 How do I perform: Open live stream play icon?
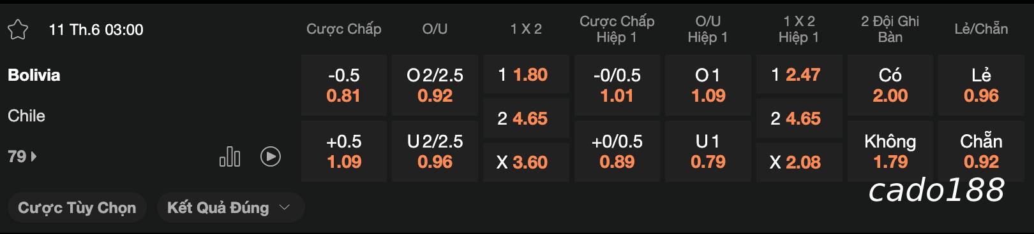click(271, 156)
